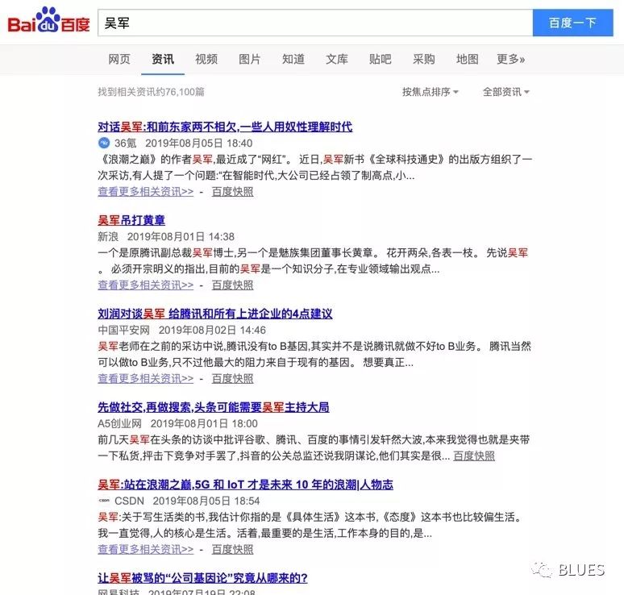
Task: Click the 36氪 date 2019年08月05日 18:40
Action: point(198,144)
